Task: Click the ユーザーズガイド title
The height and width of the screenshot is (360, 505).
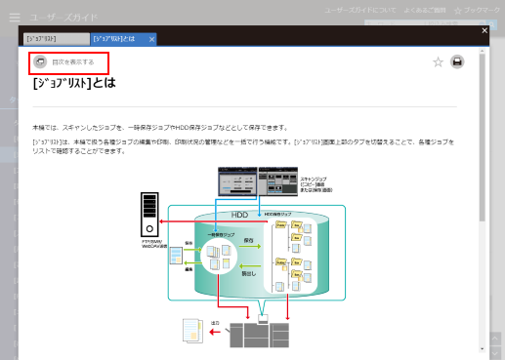Action: pyautogui.click(x=63, y=18)
